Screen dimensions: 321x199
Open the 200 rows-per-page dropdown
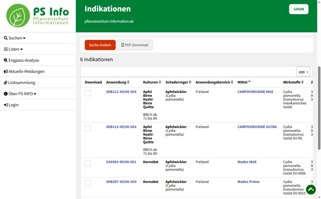[303, 72]
